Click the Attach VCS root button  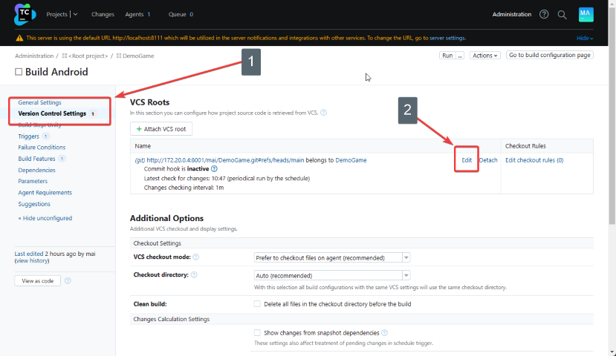[161, 129]
